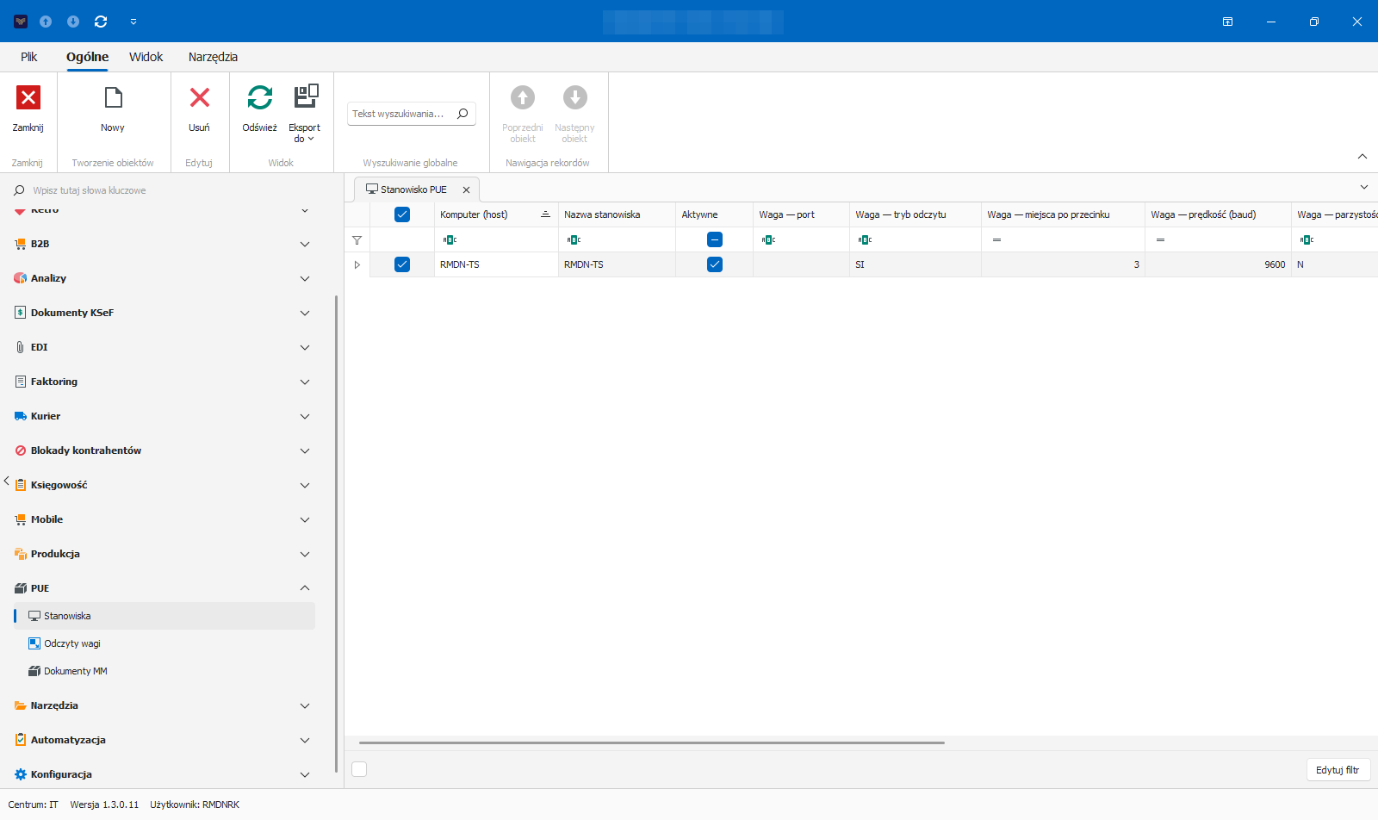Go to Poprzedni obiekt
This screenshot has width=1378, height=820.
coord(523,114)
